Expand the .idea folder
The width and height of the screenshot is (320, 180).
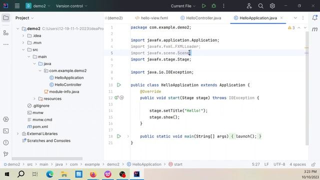(x=23, y=35)
